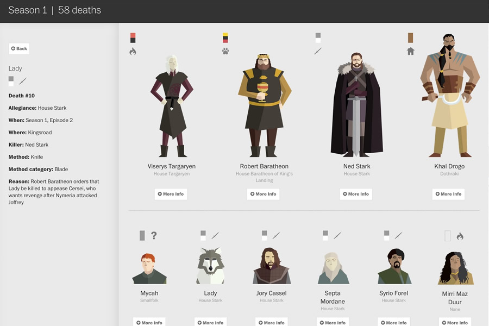Click white allegiance swatch above Mirri Maz Duur
Viewport: 489px width, 326px height.
click(x=448, y=236)
